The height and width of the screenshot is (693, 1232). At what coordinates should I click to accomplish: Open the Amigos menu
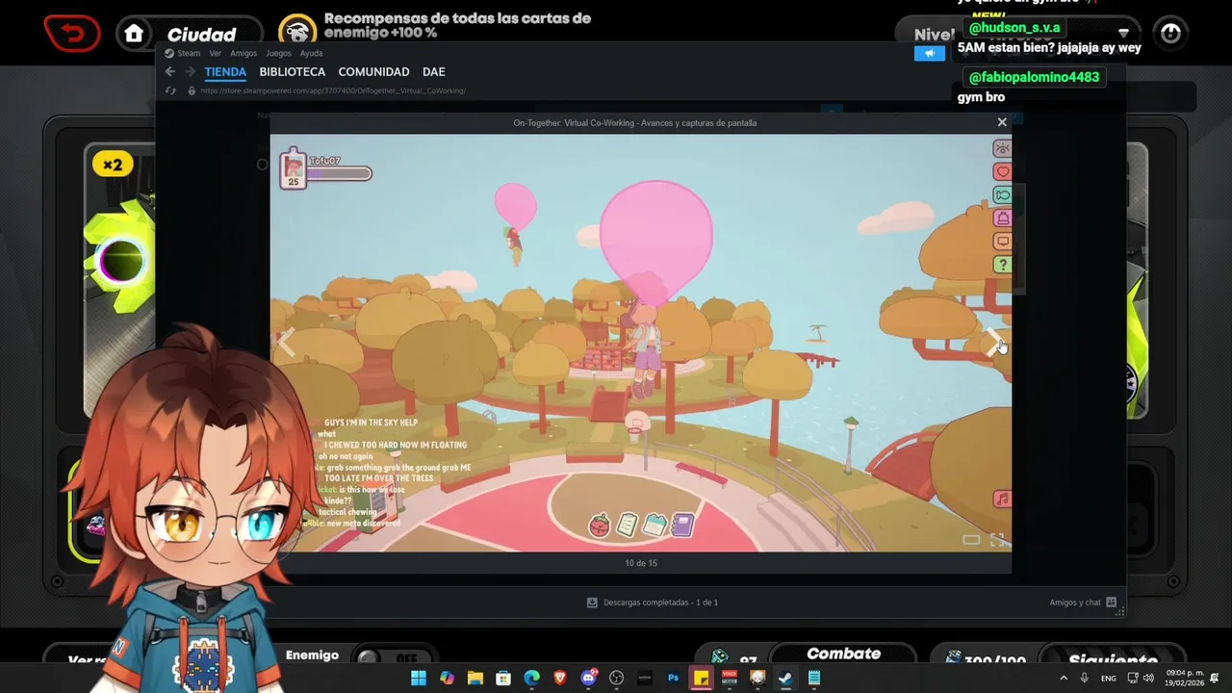pyautogui.click(x=243, y=53)
